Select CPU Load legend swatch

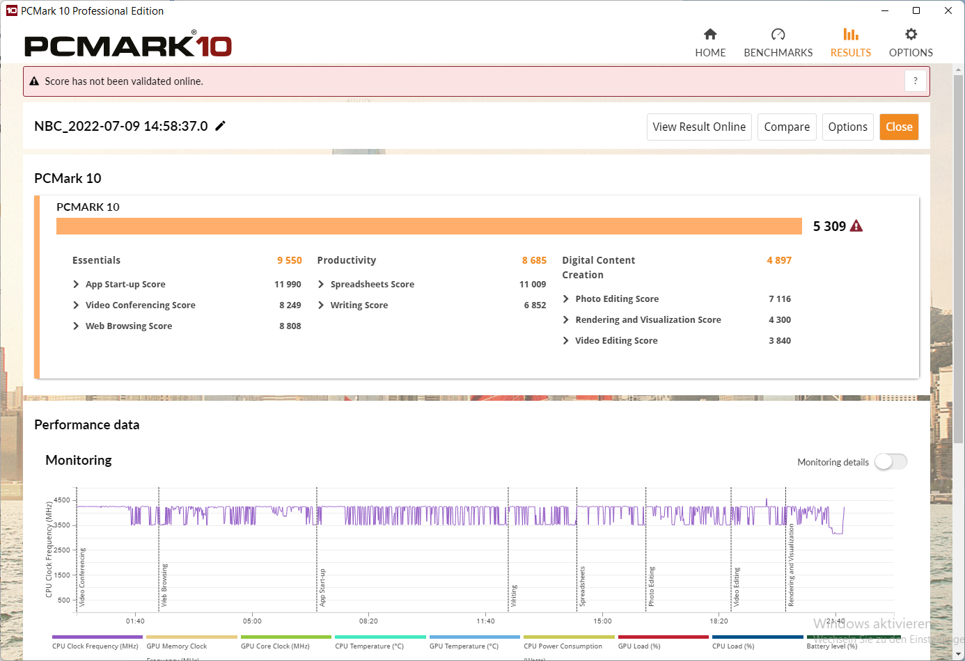click(758, 637)
